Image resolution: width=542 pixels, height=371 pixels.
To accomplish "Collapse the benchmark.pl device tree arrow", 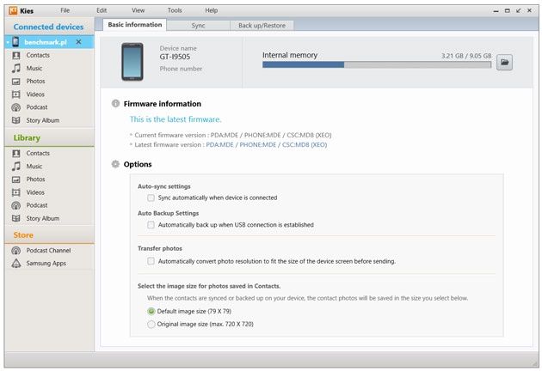I will point(8,42).
